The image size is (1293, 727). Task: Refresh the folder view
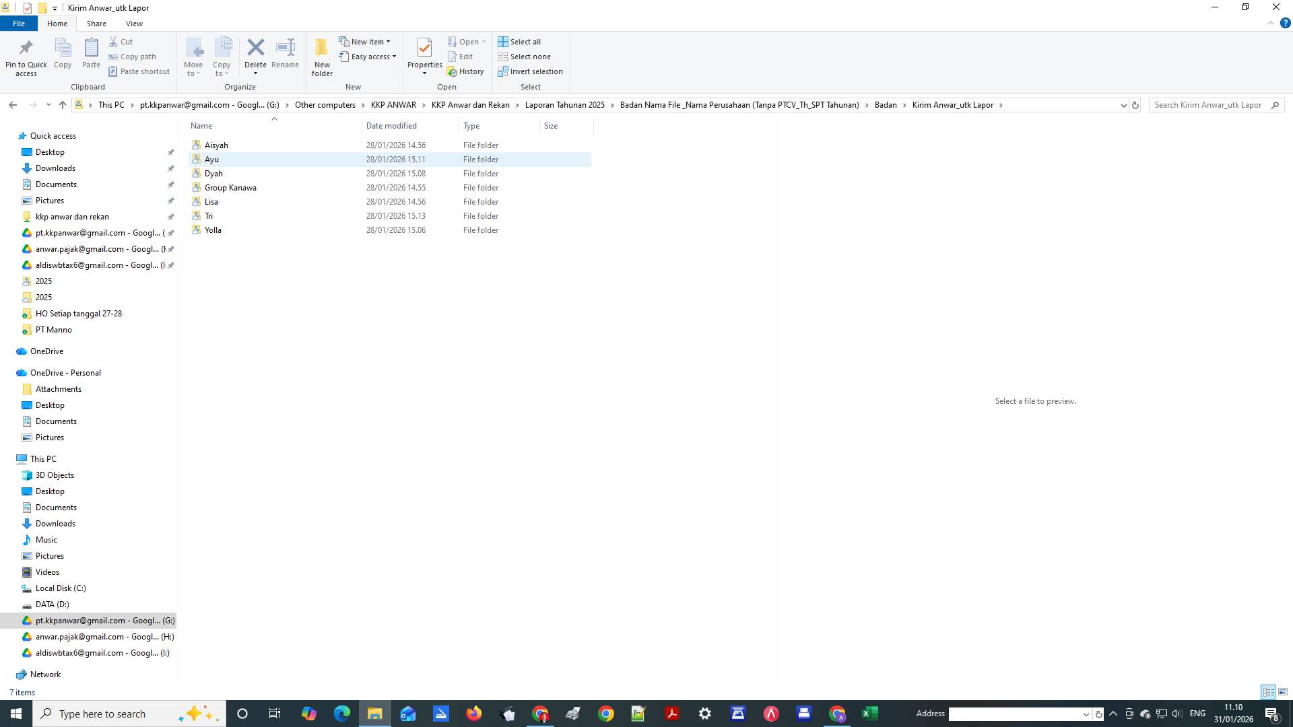pos(1135,105)
